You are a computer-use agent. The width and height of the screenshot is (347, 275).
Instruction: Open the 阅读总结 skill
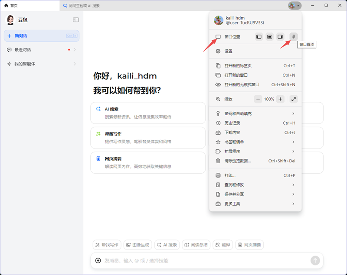coord(196,245)
